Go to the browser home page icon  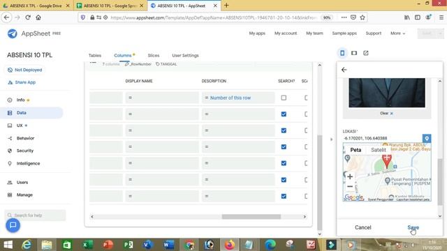(38, 17)
